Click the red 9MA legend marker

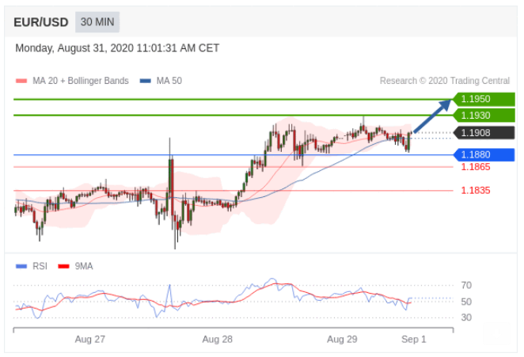64,266
